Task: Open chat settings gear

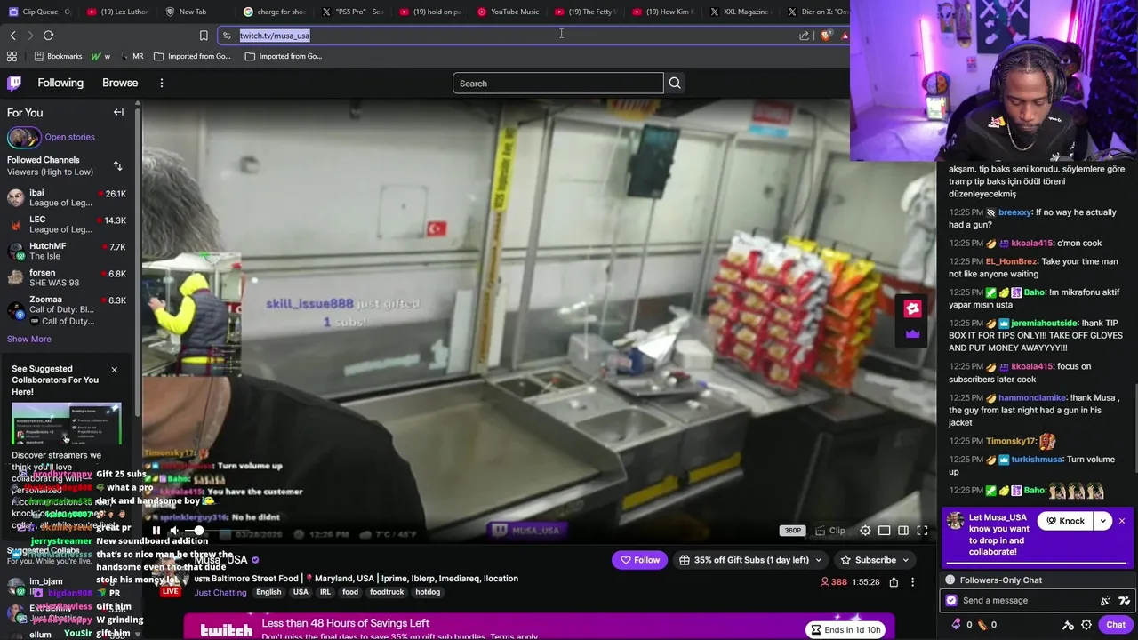Action: pyautogui.click(x=1086, y=625)
